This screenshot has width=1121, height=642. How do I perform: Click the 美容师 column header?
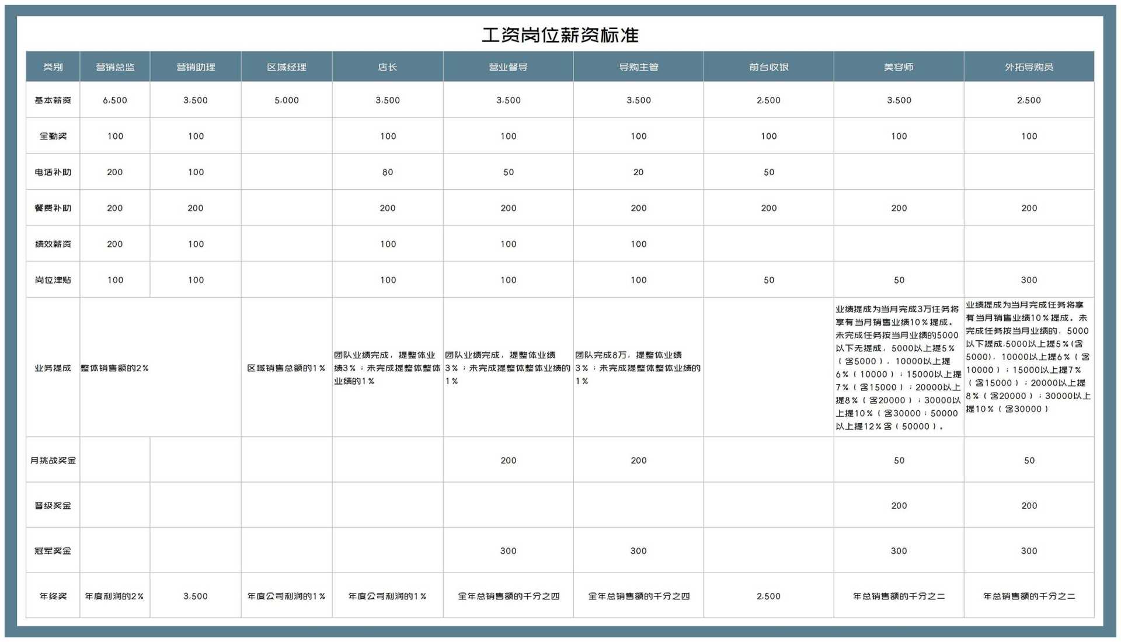[899, 67]
